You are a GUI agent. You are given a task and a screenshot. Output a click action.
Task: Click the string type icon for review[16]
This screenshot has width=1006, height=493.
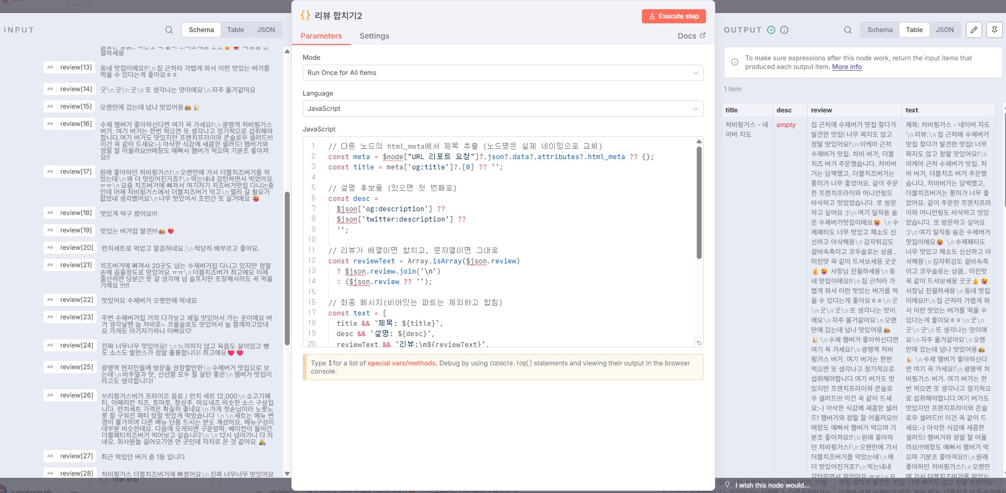click(50, 124)
